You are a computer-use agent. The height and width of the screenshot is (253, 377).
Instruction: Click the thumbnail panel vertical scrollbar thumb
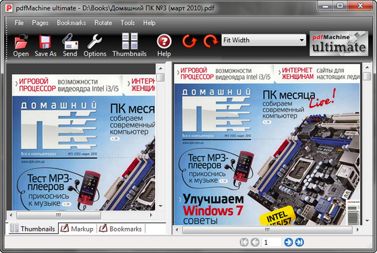(161, 78)
